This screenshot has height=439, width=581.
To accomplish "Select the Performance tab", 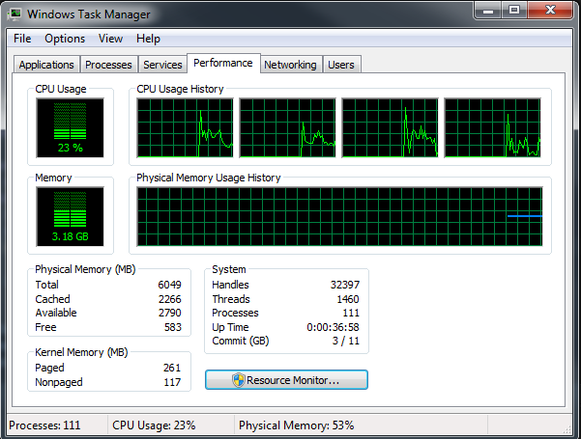I will (222, 63).
